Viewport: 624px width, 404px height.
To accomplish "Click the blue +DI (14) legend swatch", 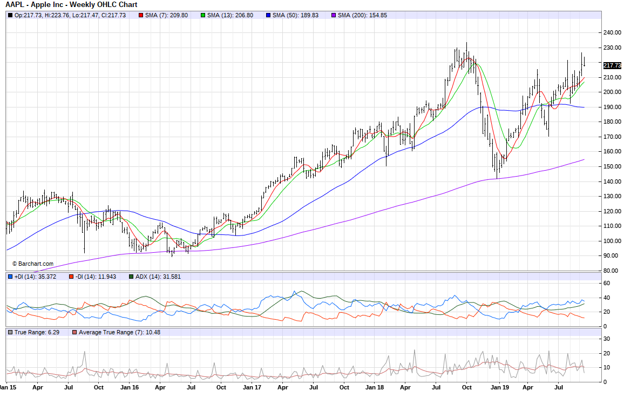I will [x=10, y=277].
